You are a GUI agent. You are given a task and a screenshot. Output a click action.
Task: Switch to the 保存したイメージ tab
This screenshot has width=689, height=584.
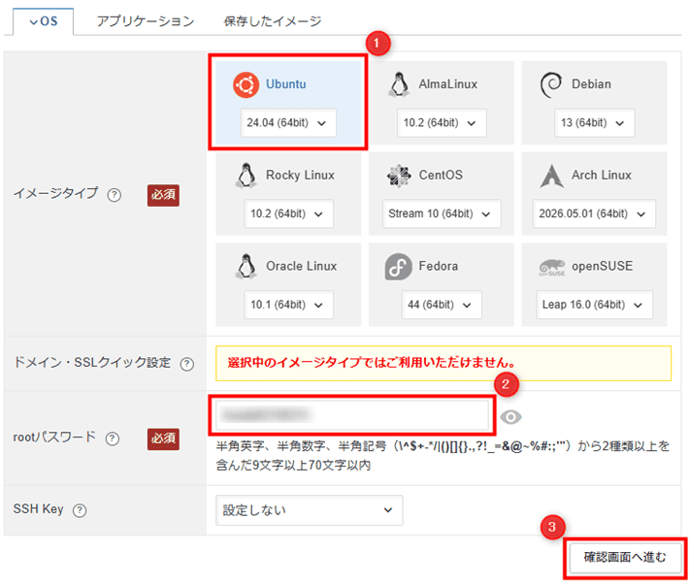click(x=273, y=21)
